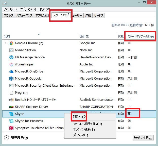Maximize the Task Manager window
The width and height of the screenshot is (158, 146).
(144, 3)
